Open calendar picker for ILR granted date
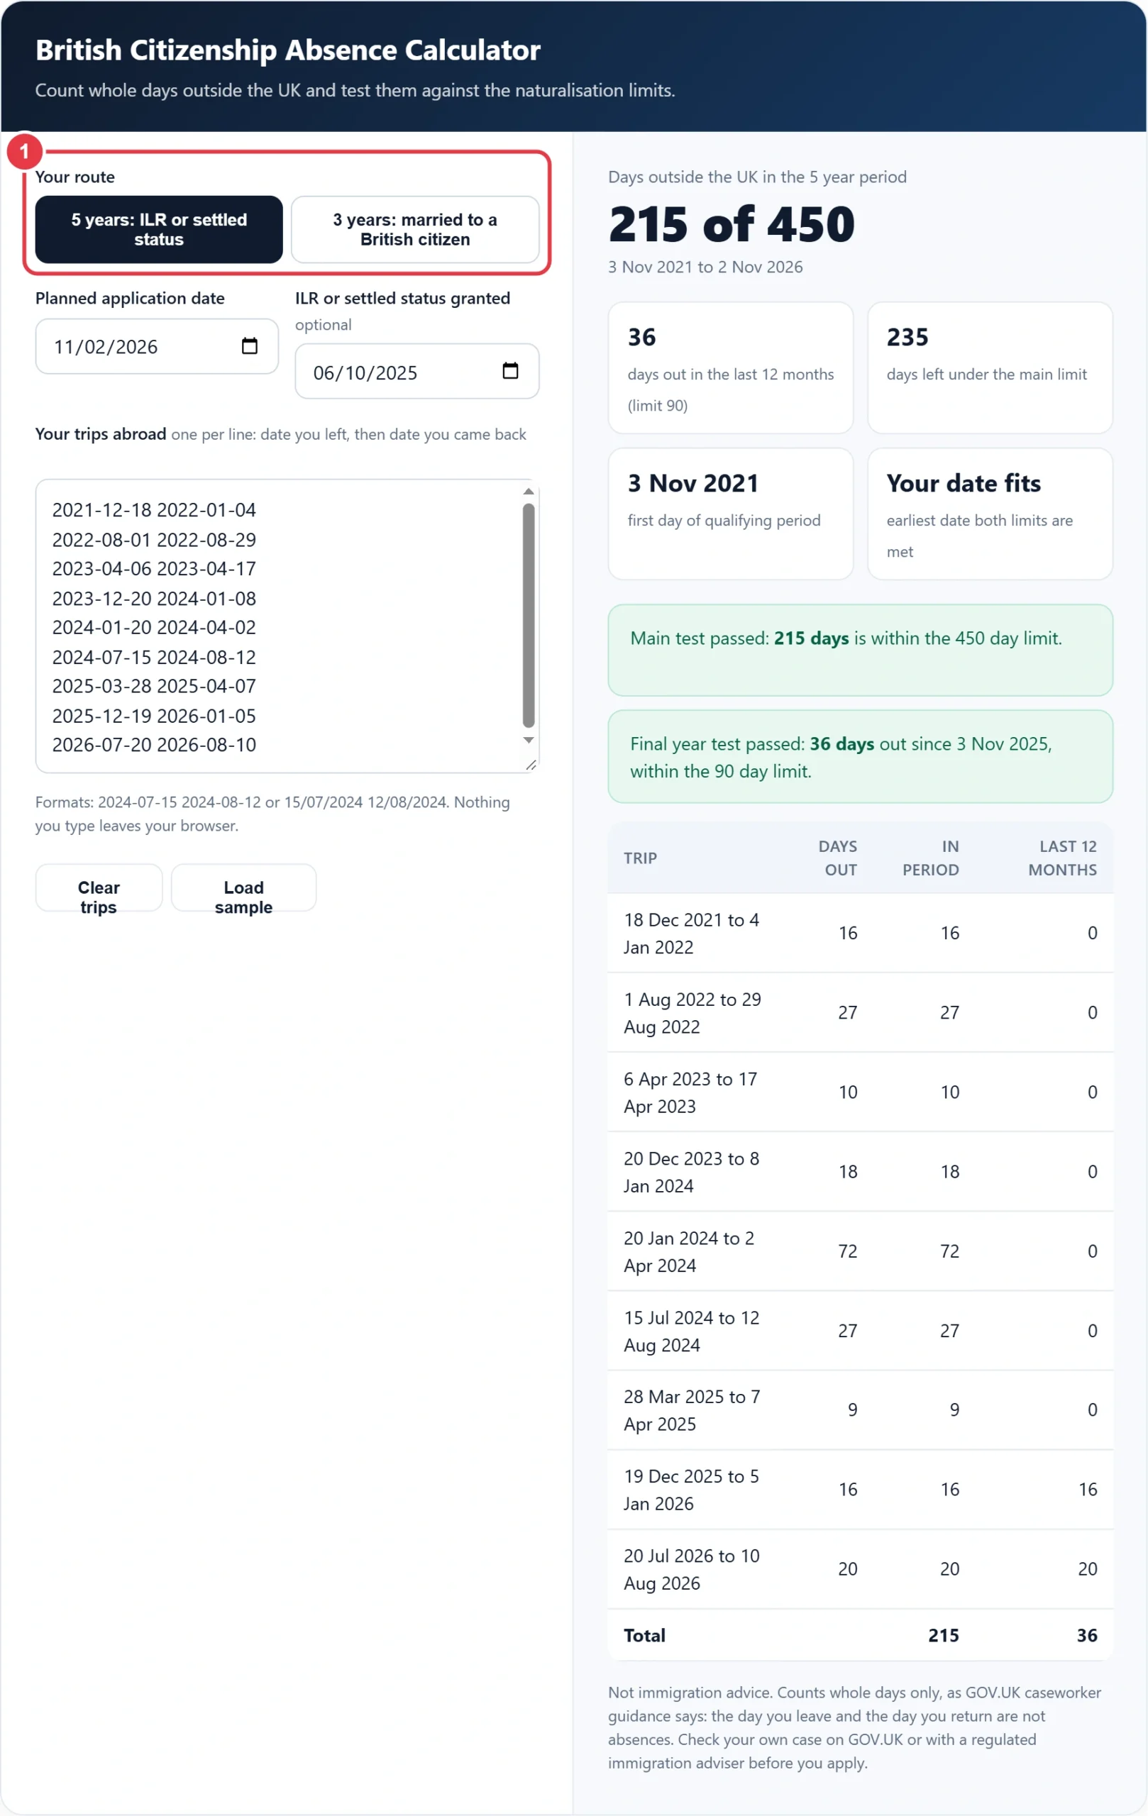Image resolution: width=1148 pixels, height=1816 pixels. coord(510,371)
